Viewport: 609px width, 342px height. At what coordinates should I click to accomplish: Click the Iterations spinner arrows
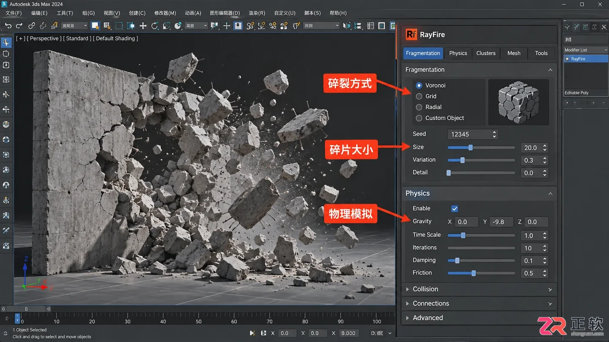click(x=545, y=248)
